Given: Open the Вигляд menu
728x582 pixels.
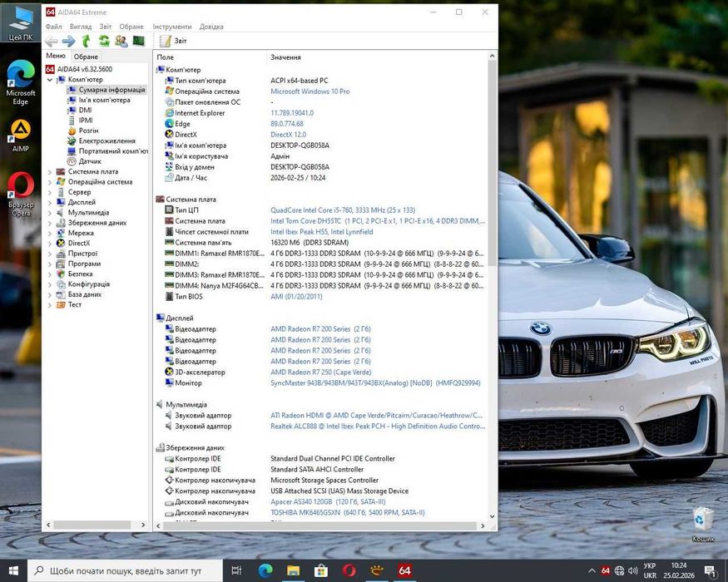Looking at the screenshot, I should 81,27.
